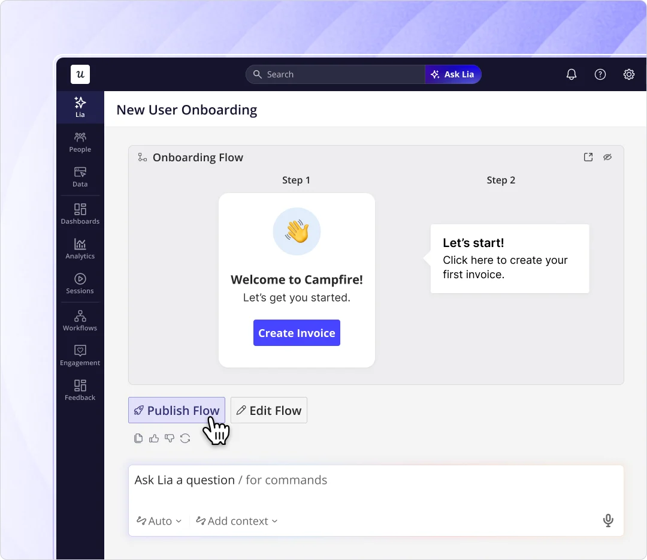
Task: Click the Let's get you started. text
Action: click(x=297, y=298)
